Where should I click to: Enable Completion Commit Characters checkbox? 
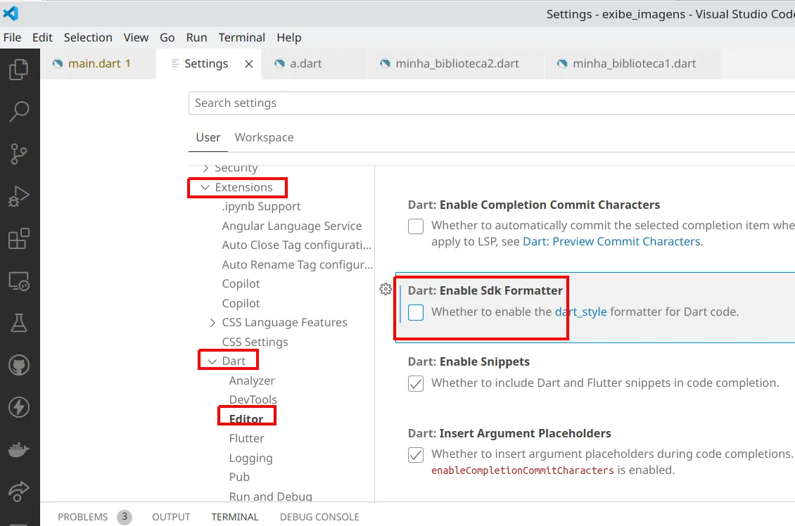[x=416, y=226]
